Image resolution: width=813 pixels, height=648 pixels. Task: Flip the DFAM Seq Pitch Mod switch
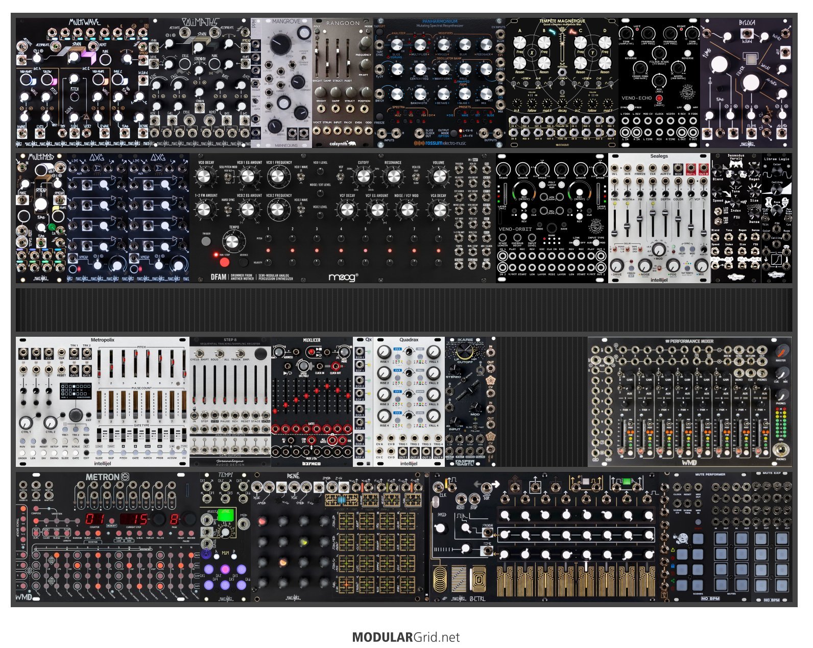pyautogui.click(x=228, y=177)
